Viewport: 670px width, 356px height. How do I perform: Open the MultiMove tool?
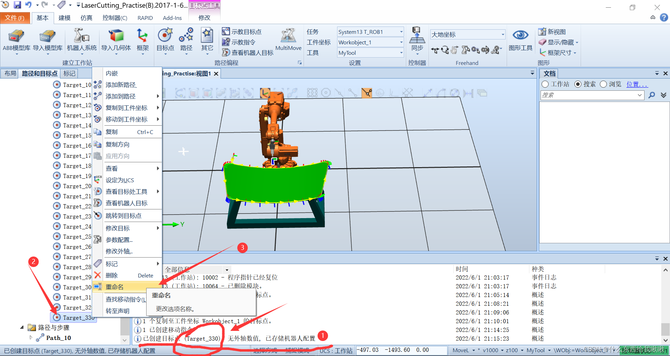pyautogui.click(x=288, y=40)
